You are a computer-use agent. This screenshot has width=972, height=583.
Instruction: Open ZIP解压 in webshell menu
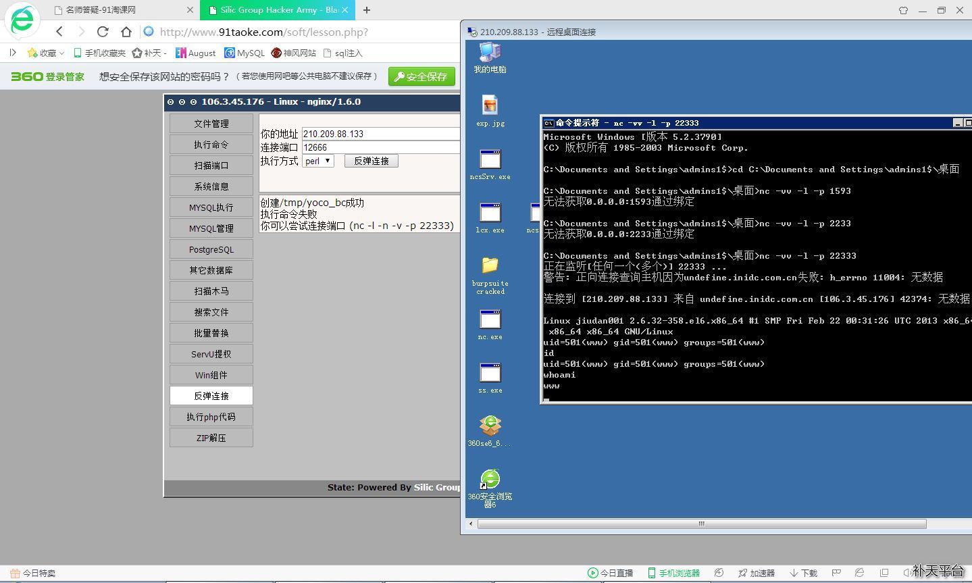[211, 438]
